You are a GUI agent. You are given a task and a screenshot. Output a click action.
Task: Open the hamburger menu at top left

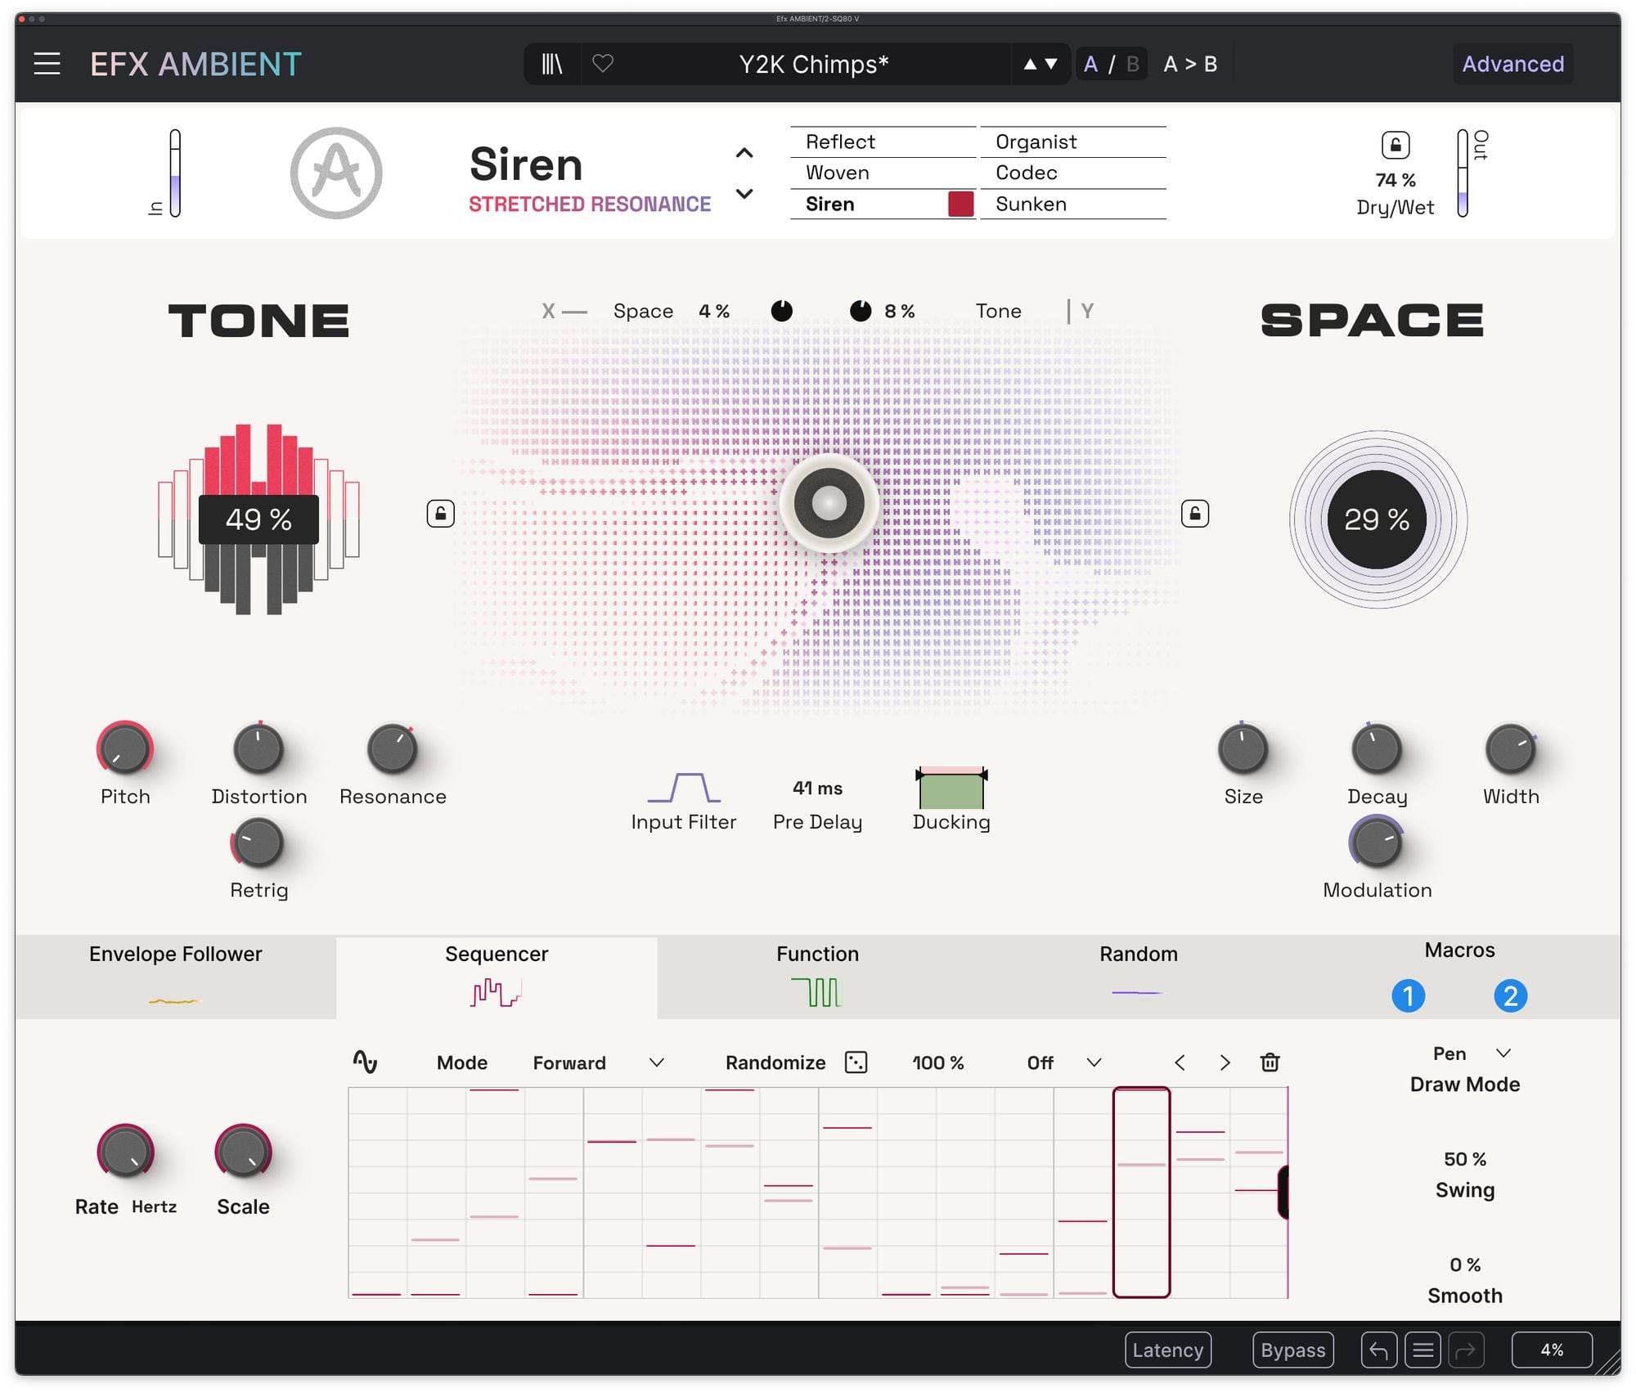coord(47,64)
